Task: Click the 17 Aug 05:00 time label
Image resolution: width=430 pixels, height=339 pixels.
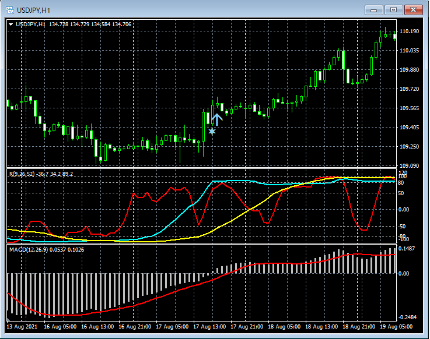Action: click(x=172, y=327)
